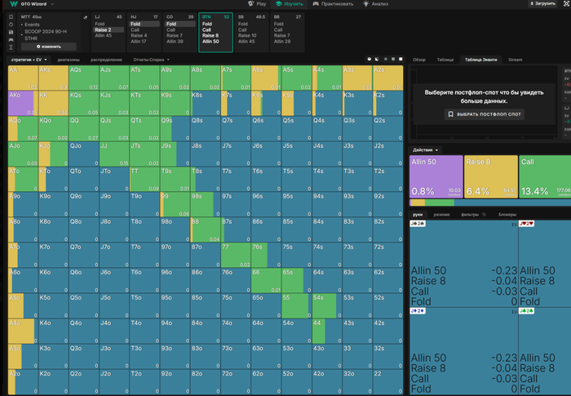Select the purple Allin 50 action swatch
Image resolution: width=571 pixels, height=396 pixels.
436,177
